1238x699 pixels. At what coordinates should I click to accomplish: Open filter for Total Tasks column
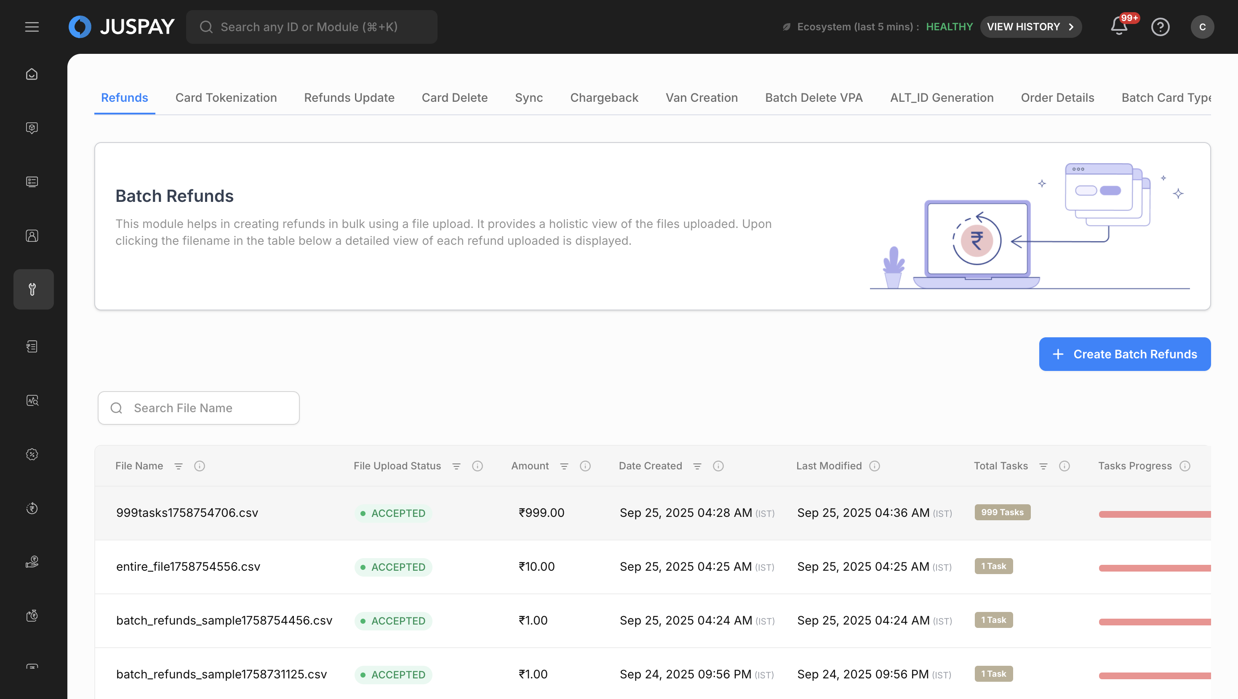[x=1043, y=466]
